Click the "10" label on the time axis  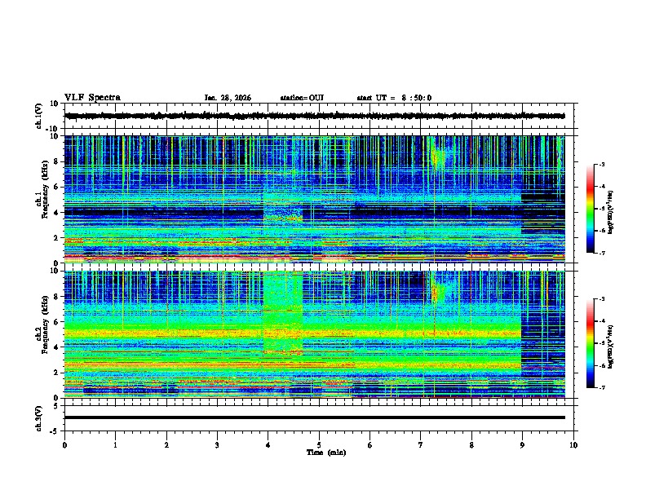(x=573, y=445)
